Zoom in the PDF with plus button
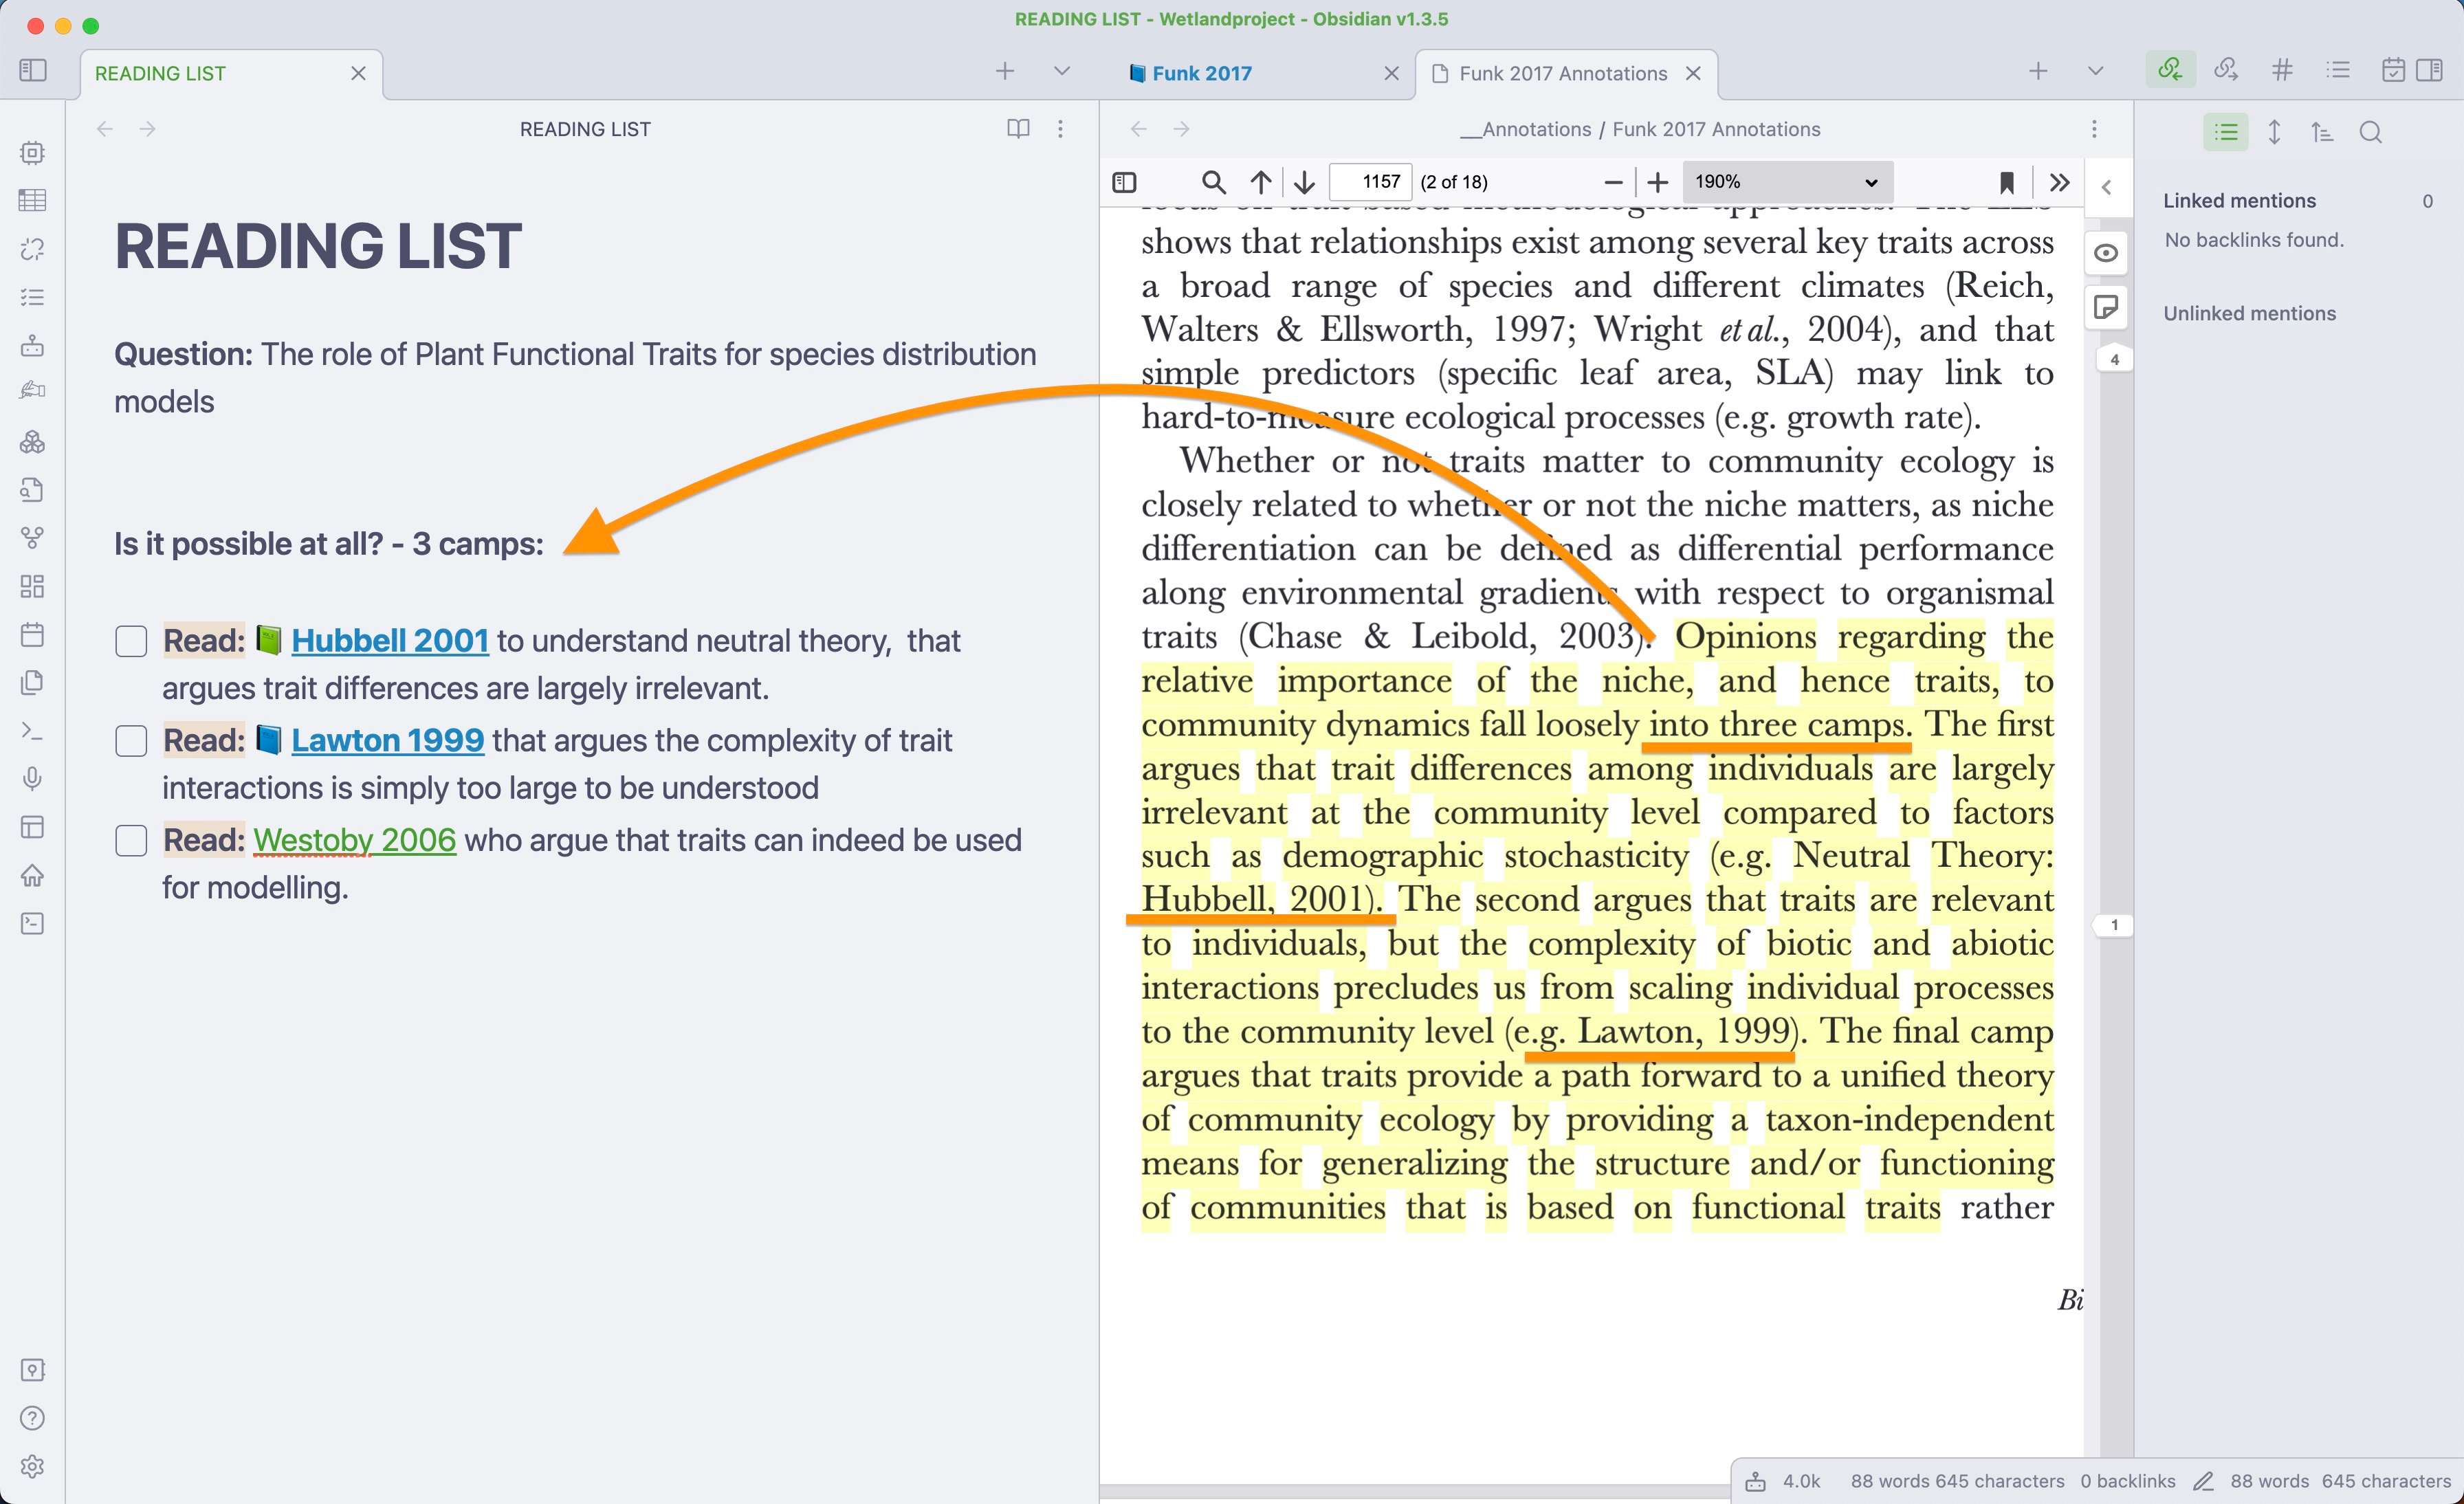The height and width of the screenshot is (1504, 2464). coord(1658,182)
